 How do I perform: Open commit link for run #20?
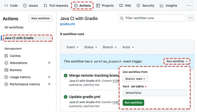point(116,81)
